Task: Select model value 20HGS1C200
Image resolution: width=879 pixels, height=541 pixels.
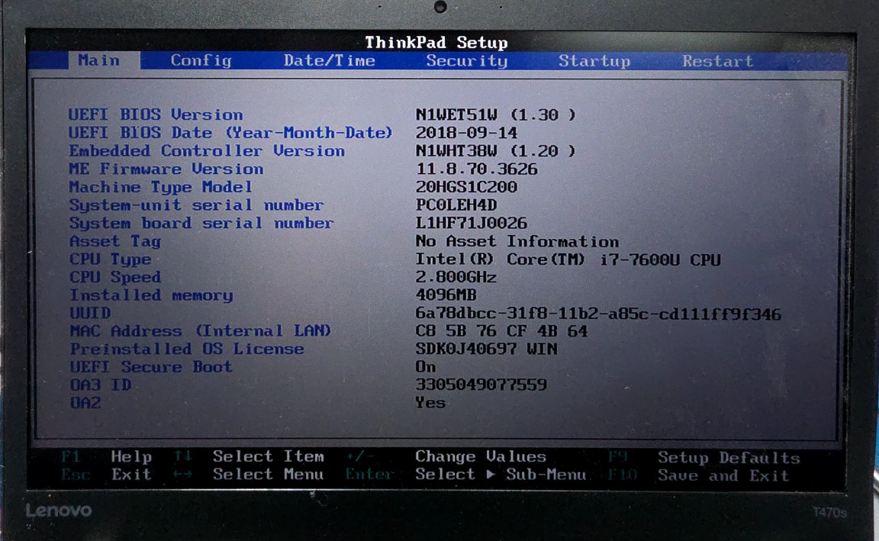Action: click(466, 187)
